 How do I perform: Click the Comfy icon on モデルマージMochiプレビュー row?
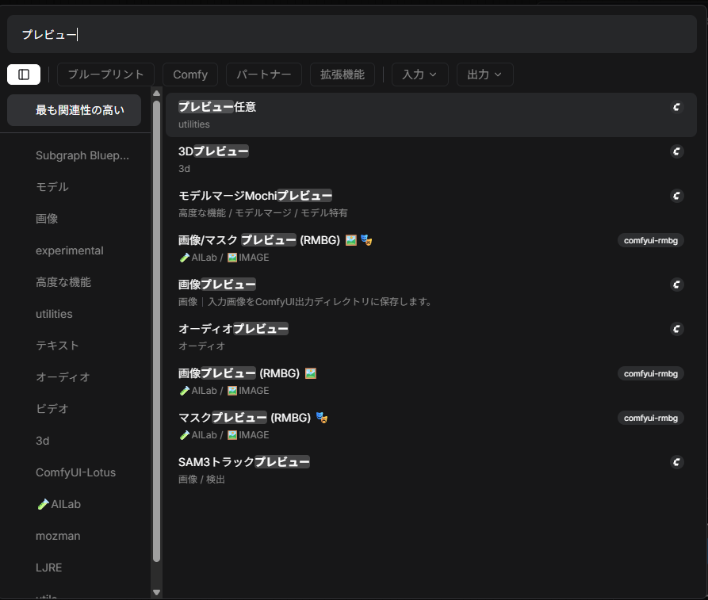tap(676, 196)
